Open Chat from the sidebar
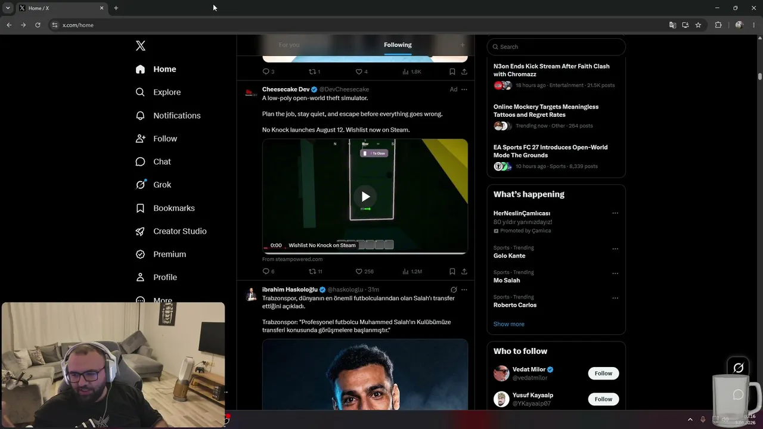The image size is (763, 429). click(x=153, y=161)
